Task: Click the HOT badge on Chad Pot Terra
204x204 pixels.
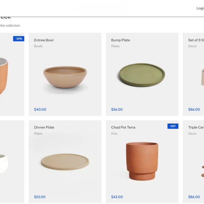Action: click(173, 126)
